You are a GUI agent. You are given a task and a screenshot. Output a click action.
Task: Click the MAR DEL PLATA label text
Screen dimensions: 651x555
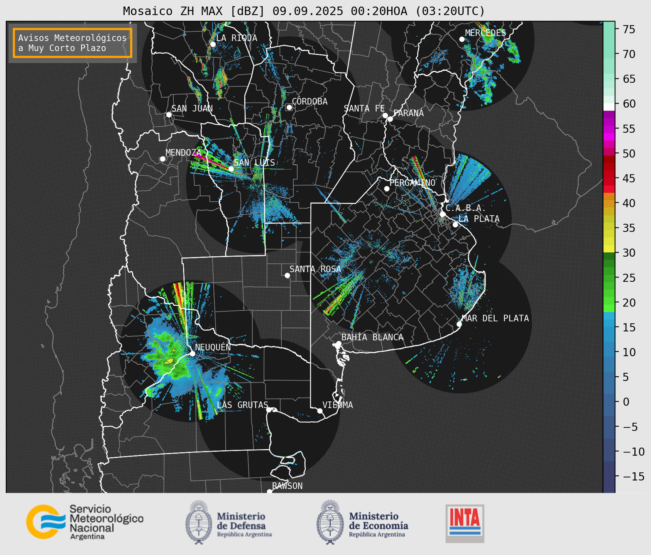click(495, 318)
